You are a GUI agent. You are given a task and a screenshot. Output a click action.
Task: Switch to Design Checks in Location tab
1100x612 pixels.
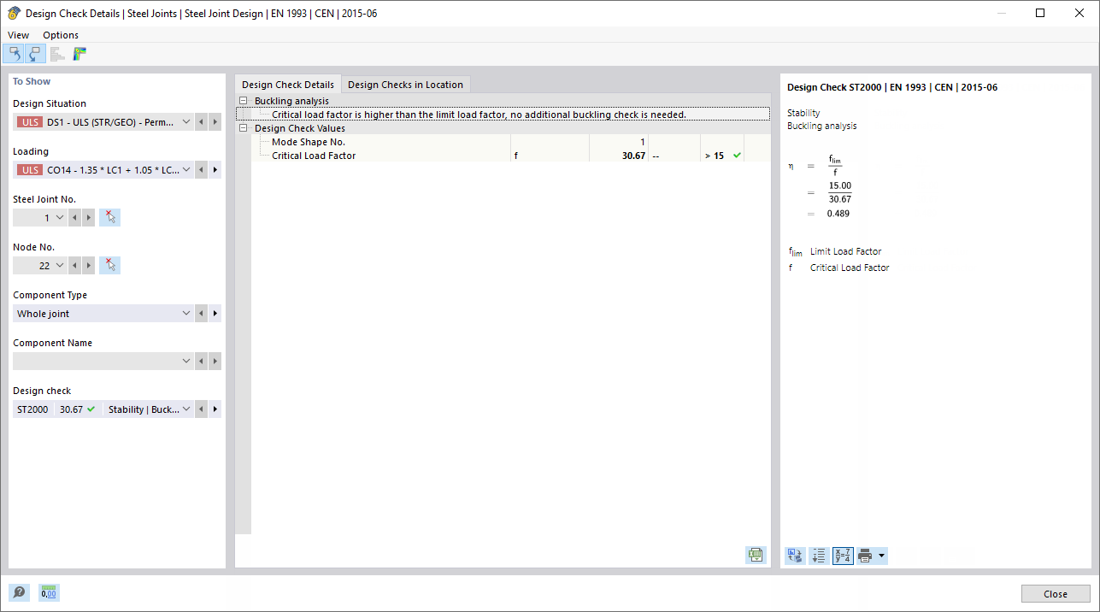pyautogui.click(x=405, y=84)
